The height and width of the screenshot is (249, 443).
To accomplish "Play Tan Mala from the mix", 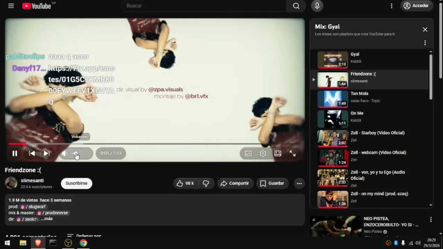I will 369,99.
